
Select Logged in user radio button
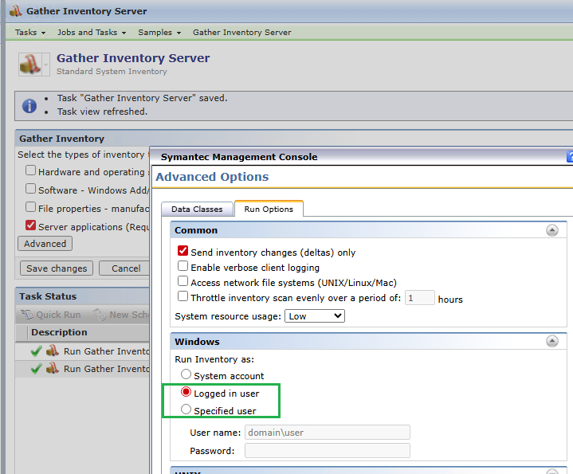pyautogui.click(x=186, y=392)
